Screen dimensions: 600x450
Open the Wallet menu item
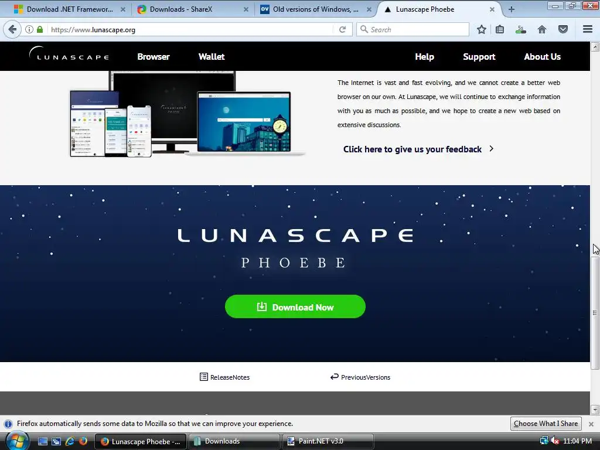click(x=211, y=57)
